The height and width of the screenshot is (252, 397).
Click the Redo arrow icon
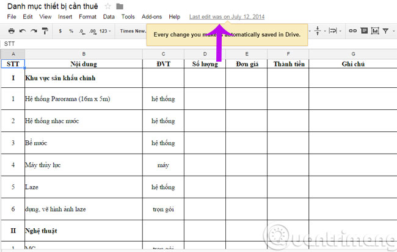[x=34, y=31]
